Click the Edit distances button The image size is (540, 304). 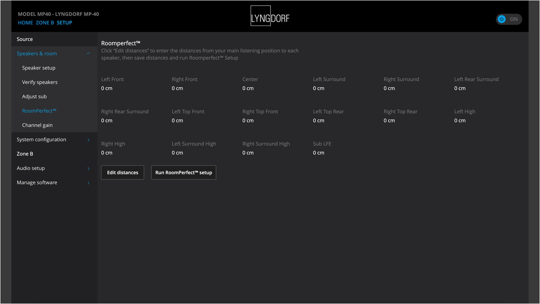pos(123,173)
